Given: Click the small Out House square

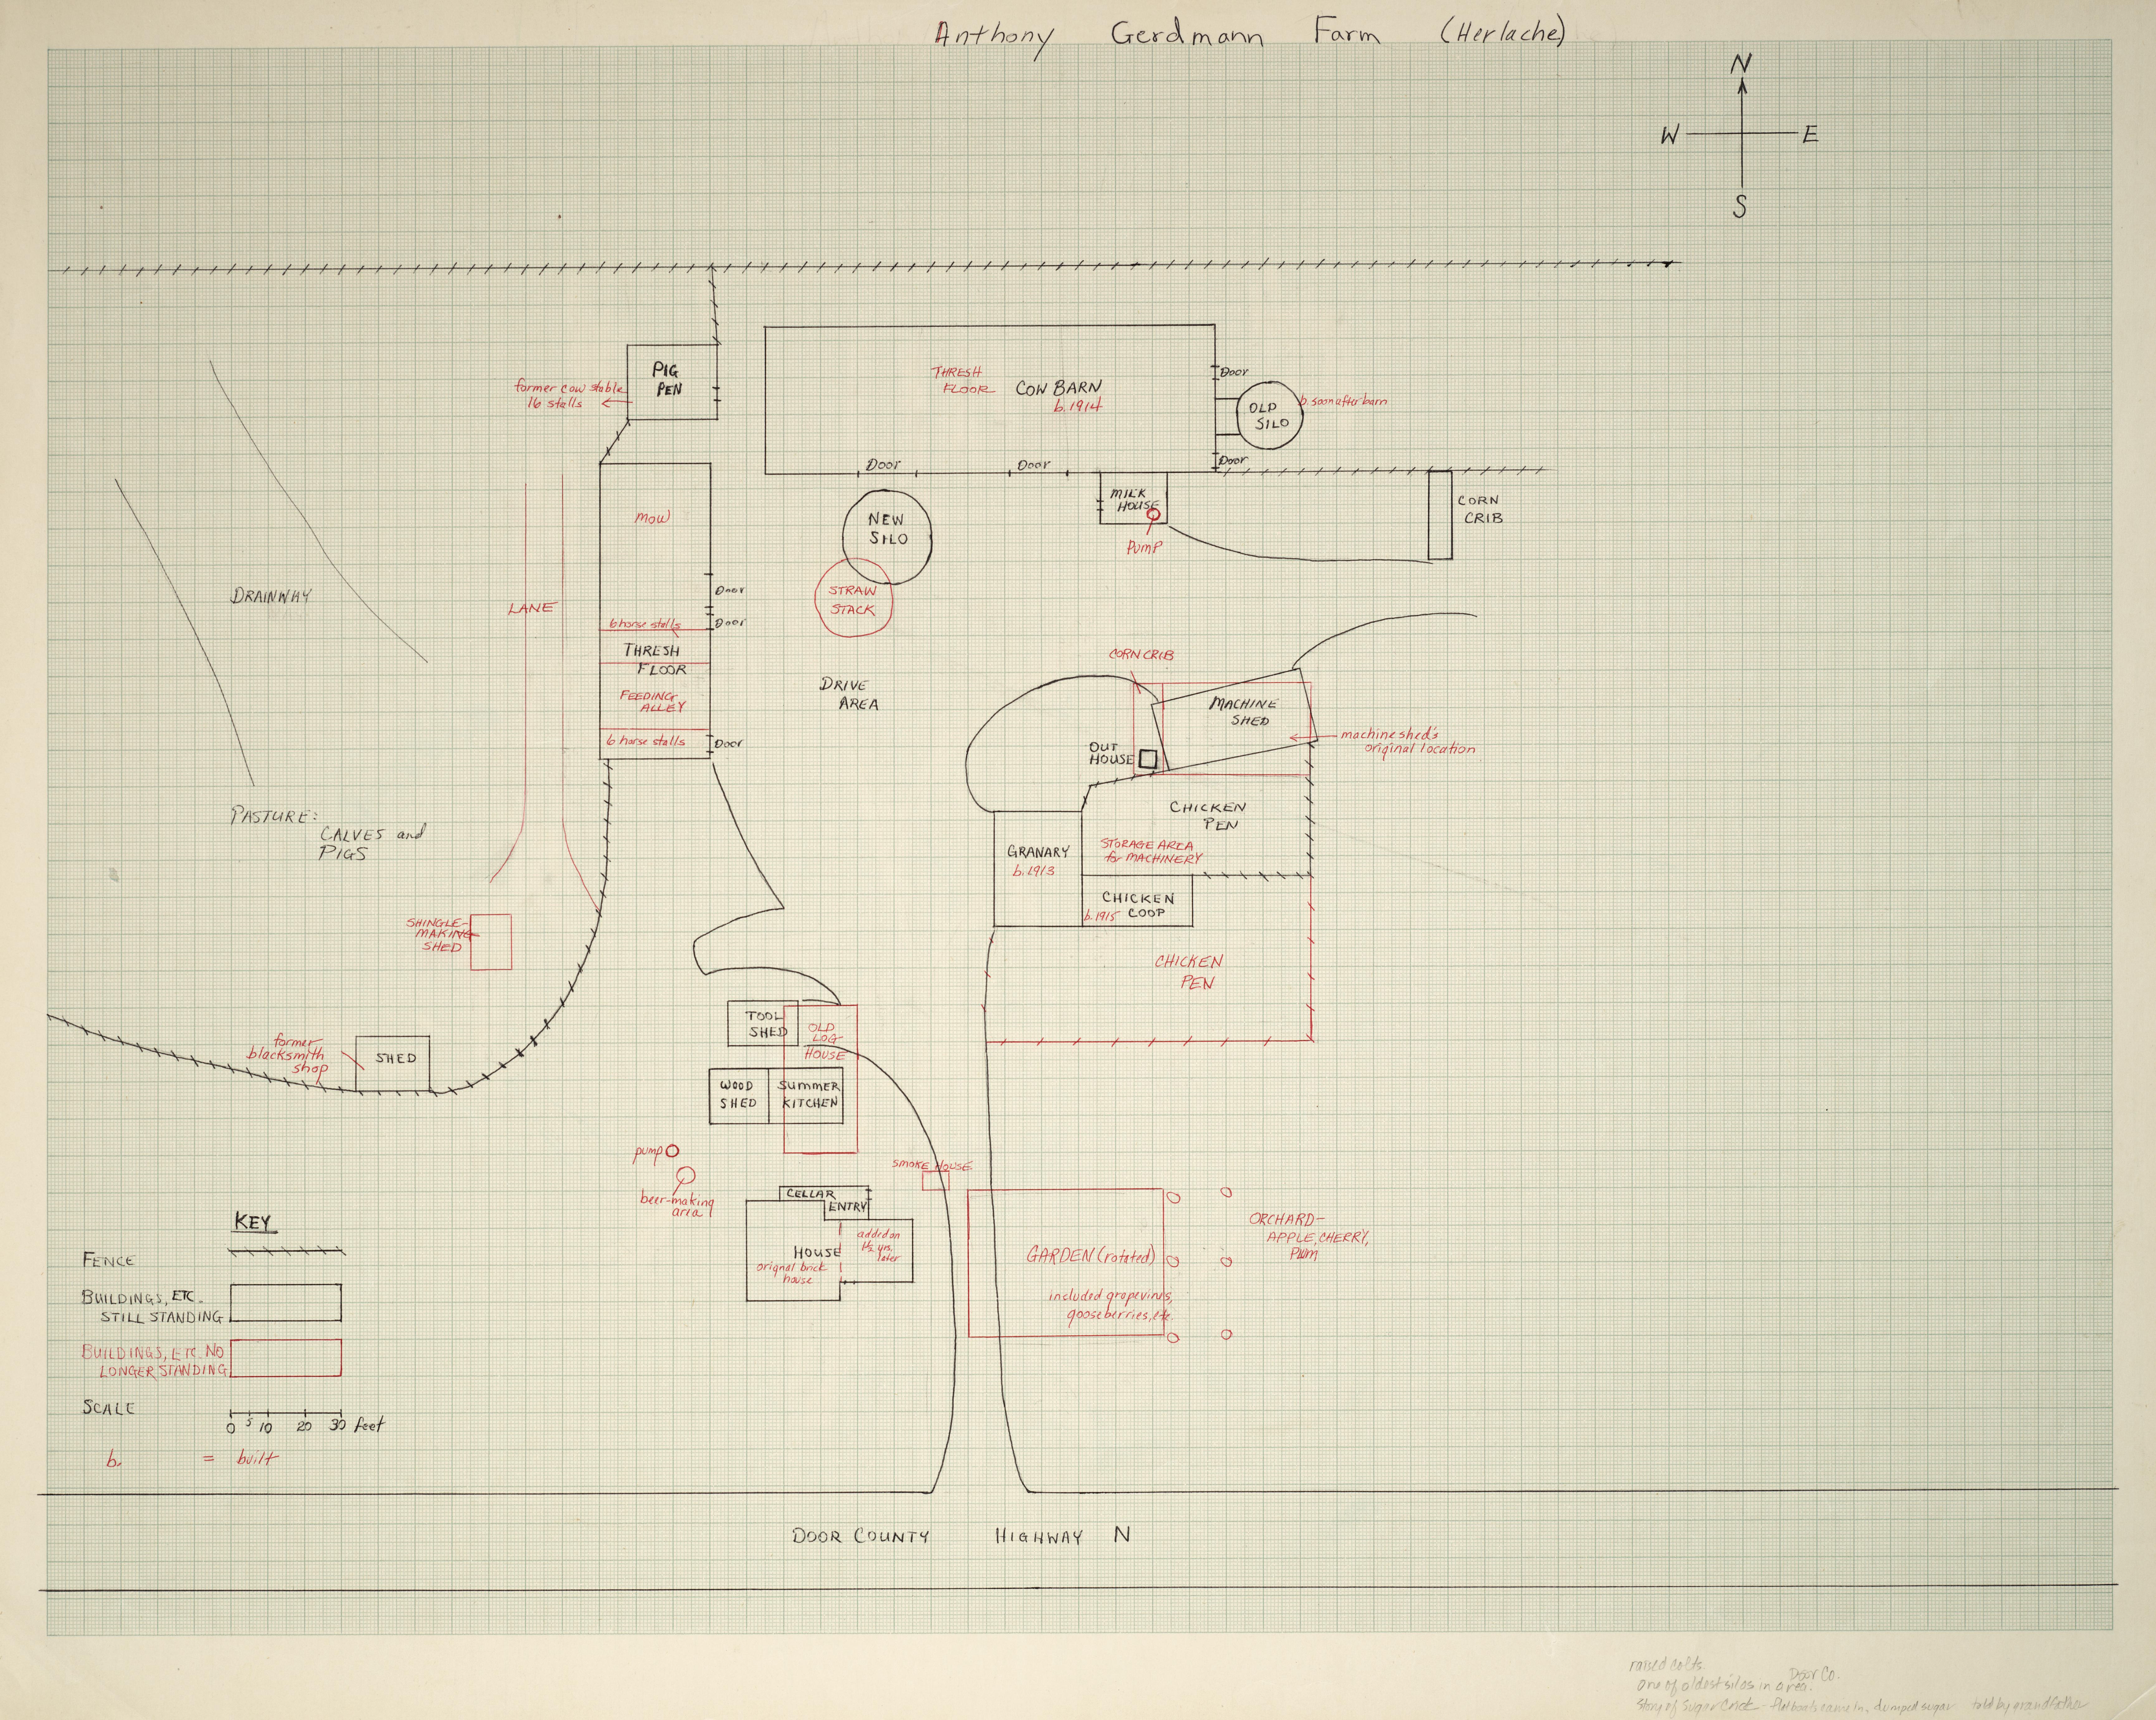Looking at the screenshot, I should pyautogui.click(x=1148, y=759).
